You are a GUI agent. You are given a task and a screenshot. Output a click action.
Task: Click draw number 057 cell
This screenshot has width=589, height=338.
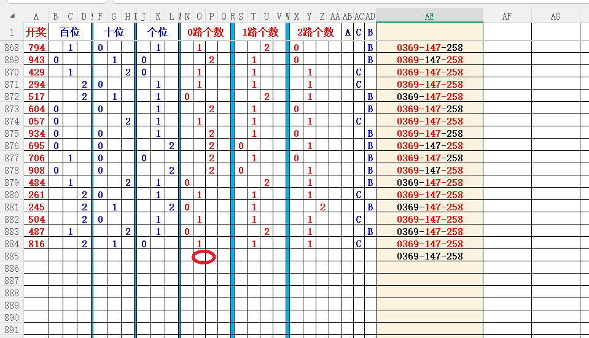pos(36,121)
